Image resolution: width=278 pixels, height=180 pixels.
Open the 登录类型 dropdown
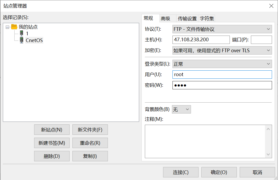(x=222, y=64)
